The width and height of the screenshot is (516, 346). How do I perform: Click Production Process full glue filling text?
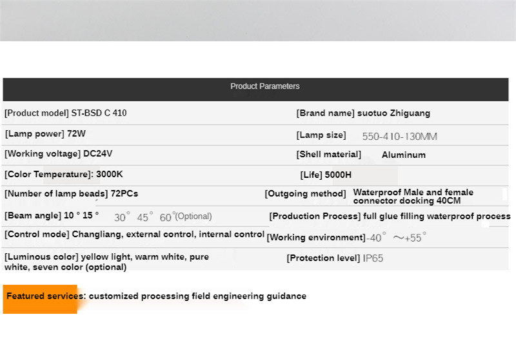[390, 216]
